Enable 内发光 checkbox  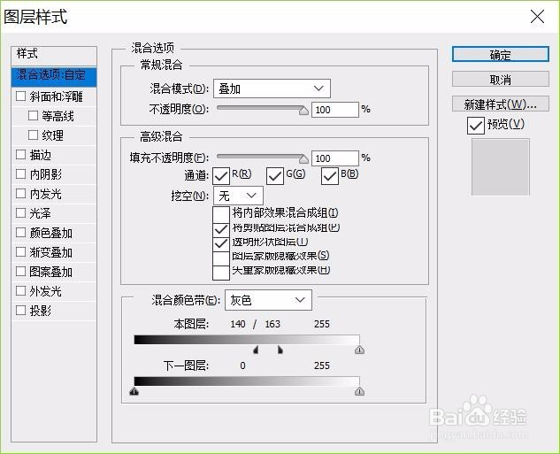tap(20, 193)
